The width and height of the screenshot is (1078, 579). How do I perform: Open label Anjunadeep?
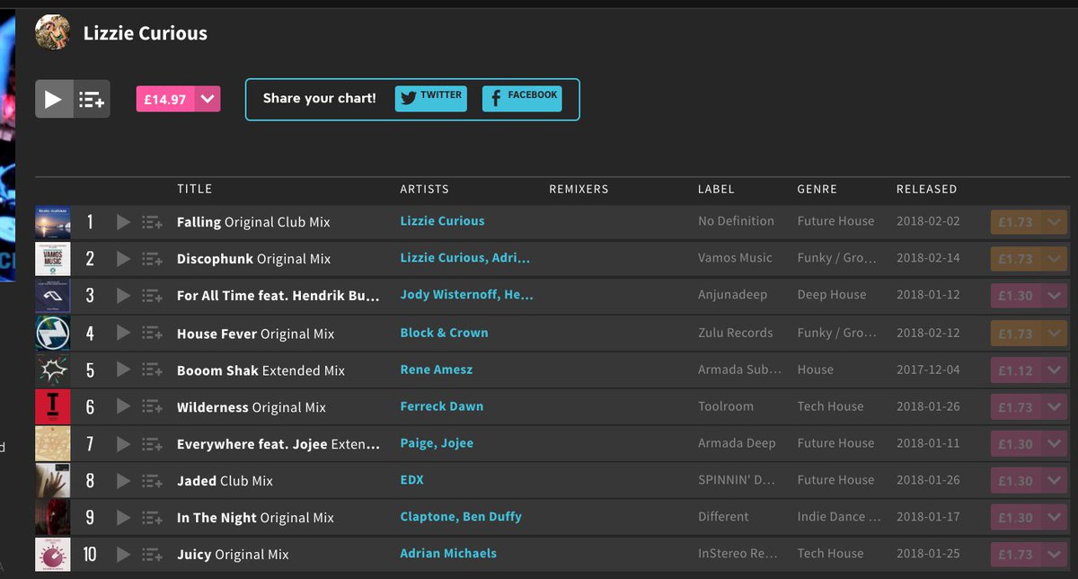(732, 295)
